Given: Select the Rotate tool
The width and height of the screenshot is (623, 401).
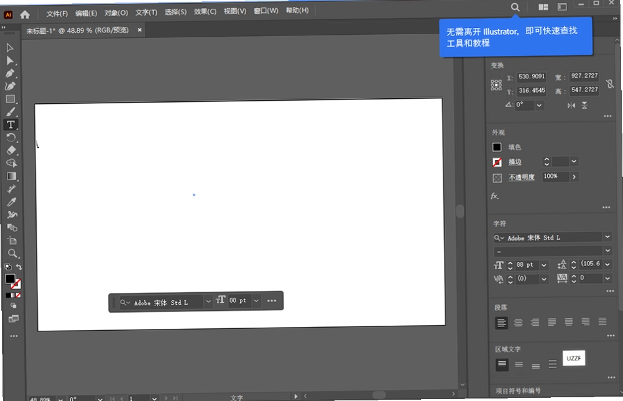Looking at the screenshot, I should pyautogui.click(x=11, y=137).
